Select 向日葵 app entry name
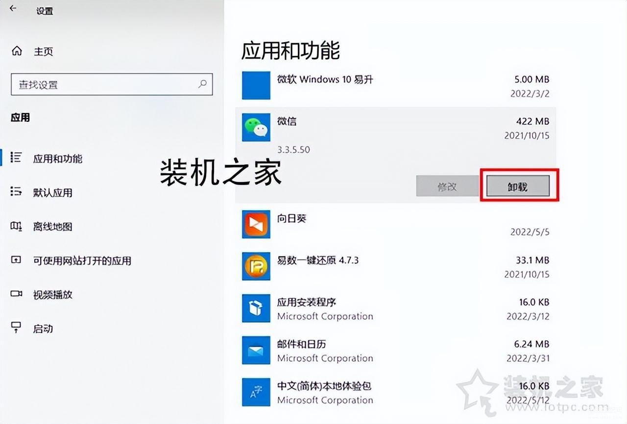The height and width of the screenshot is (424, 627). (292, 218)
